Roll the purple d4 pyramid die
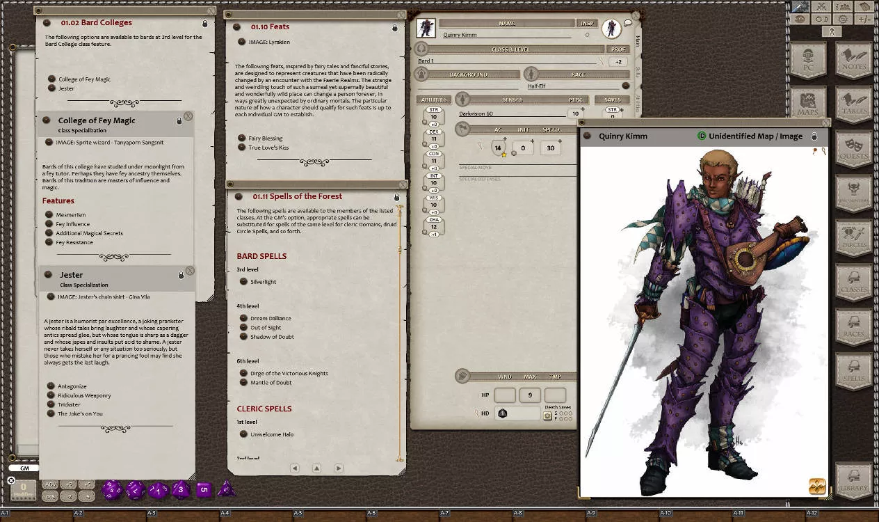This screenshot has width=879, height=522. pos(226,490)
